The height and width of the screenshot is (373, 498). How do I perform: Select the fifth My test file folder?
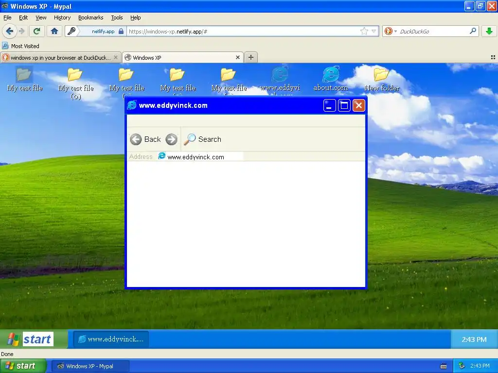tap(229, 81)
